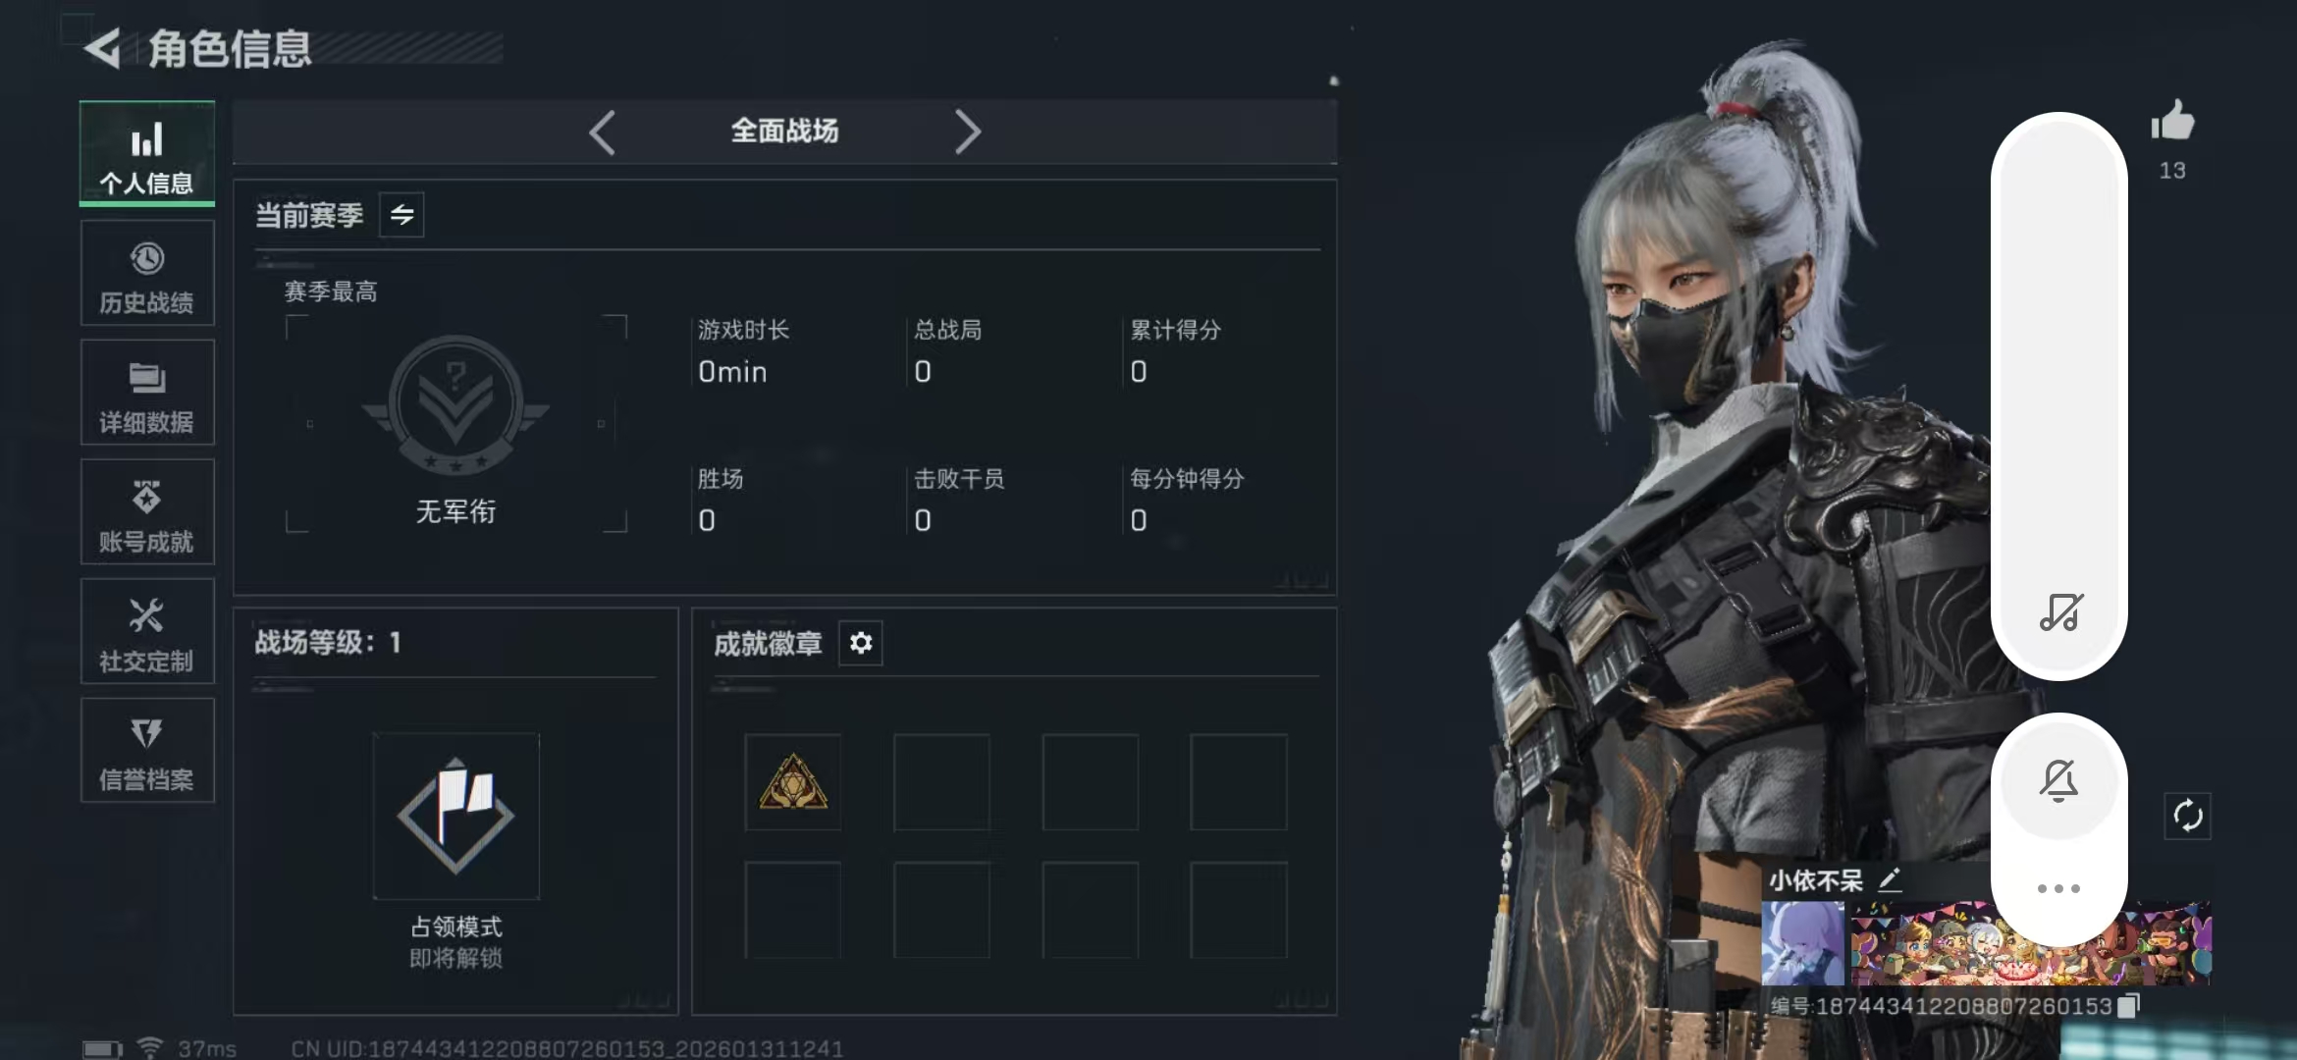This screenshot has width=2297, height=1060.
Task: Switch to the next mode with the right chevron
Action: (x=968, y=132)
